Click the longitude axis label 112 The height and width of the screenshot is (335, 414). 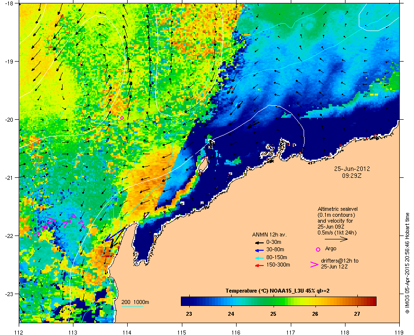point(19,333)
